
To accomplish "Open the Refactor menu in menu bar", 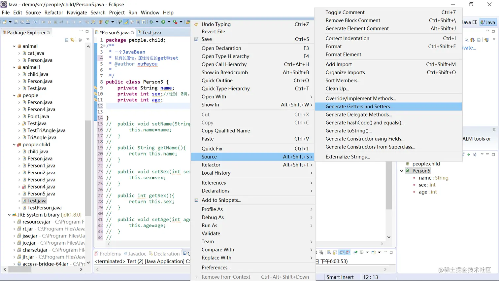I will pyautogui.click(x=54, y=13).
